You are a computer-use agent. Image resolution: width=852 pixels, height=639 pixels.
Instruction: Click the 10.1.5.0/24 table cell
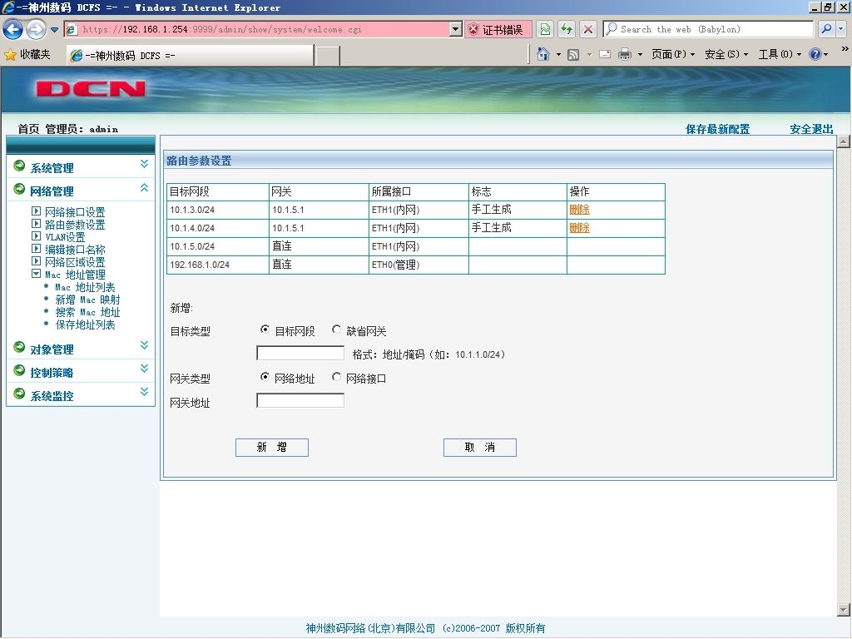[218, 246]
